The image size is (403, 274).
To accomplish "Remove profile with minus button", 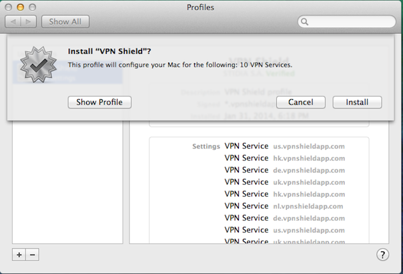I will click(33, 255).
